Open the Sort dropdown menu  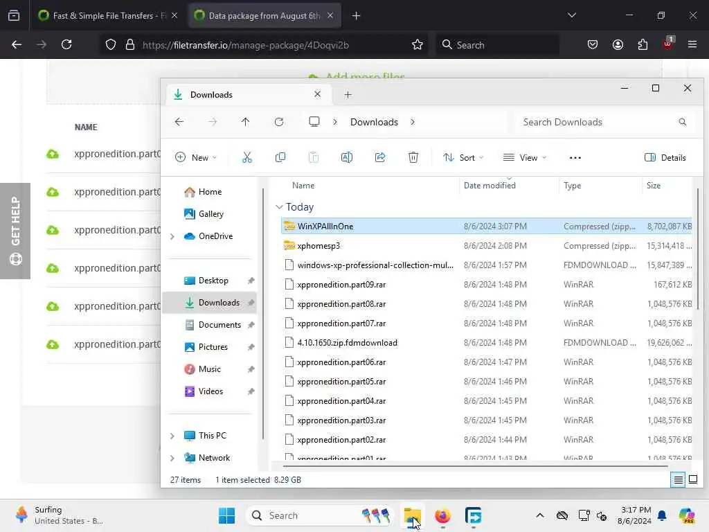463,157
